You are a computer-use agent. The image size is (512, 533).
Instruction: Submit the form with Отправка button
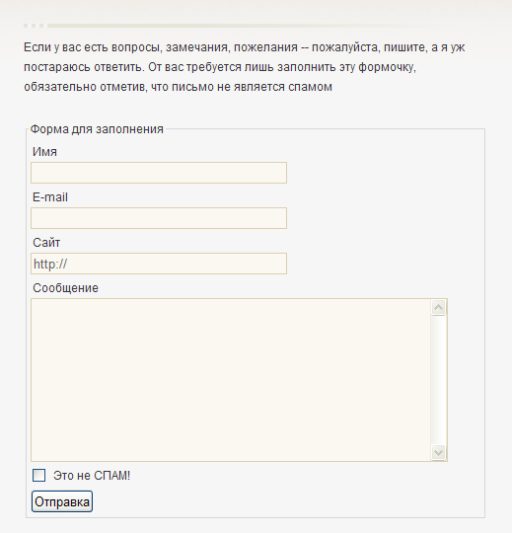click(x=62, y=501)
